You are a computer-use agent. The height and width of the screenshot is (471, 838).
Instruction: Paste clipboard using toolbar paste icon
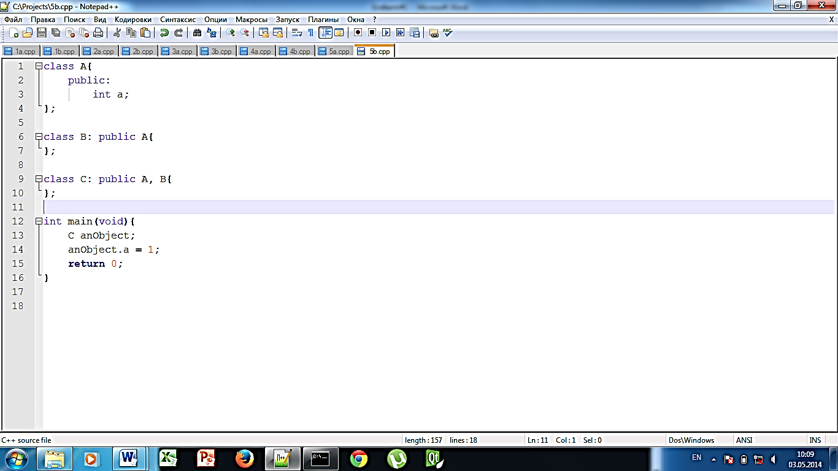point(145,33)
